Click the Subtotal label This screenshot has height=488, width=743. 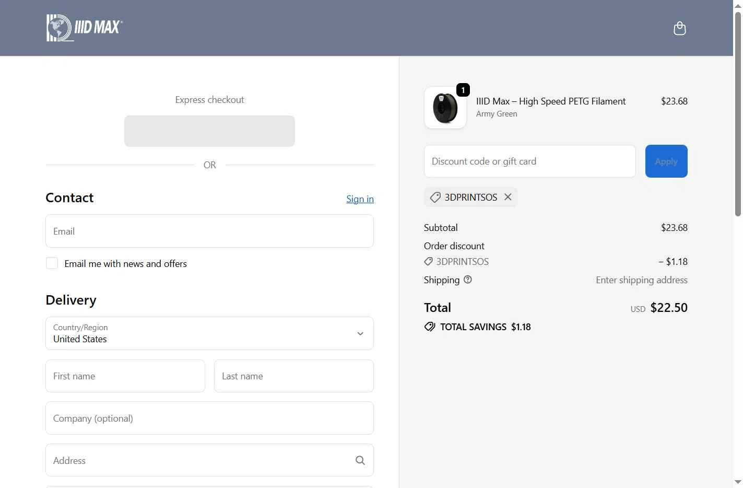(x=441, y=228)
